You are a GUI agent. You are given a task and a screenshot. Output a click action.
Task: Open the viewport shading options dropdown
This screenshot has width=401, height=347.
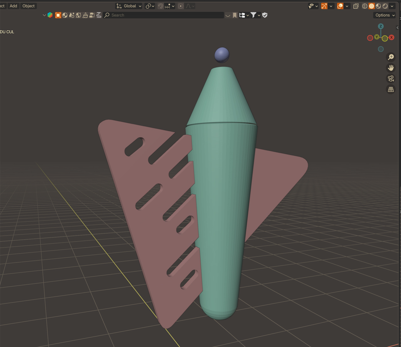[392, 6]
